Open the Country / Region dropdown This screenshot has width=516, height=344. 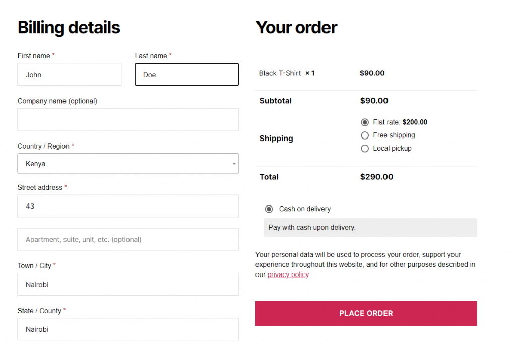pyautogui.click(x=128, y=164)
